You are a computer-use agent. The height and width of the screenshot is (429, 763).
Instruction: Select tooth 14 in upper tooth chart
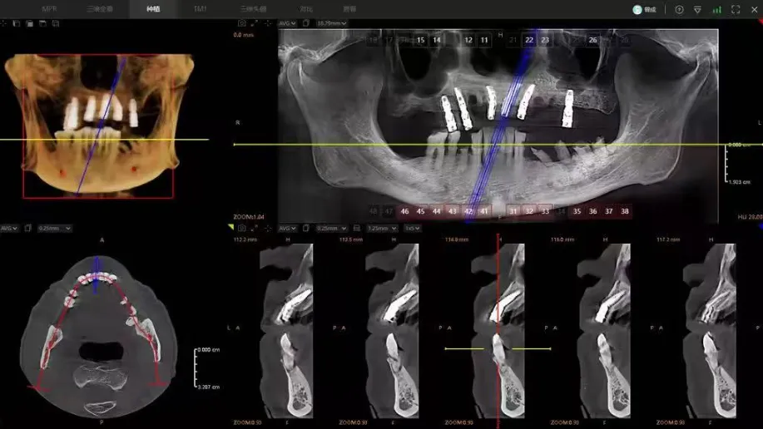[437, 40]
